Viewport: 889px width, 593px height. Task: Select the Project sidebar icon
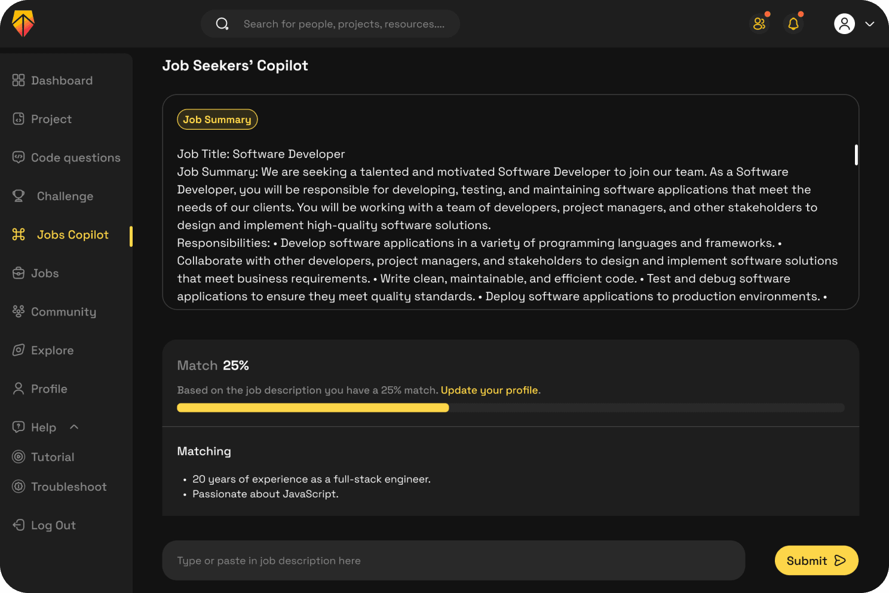(18, 119)
